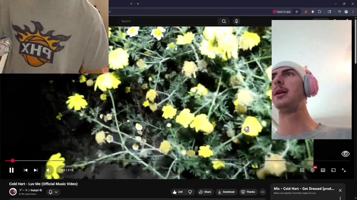Open the デーモンAstari channel avatar

coord(13,192)
